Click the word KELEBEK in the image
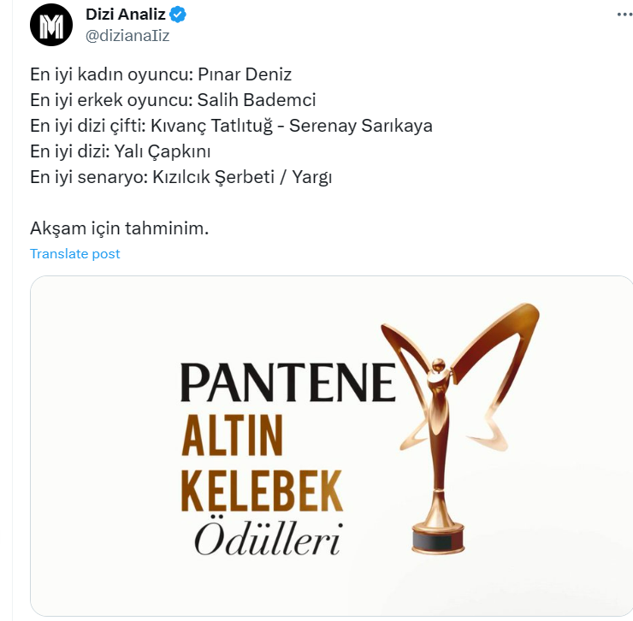The image size is (633, 621). coord(262,491)
